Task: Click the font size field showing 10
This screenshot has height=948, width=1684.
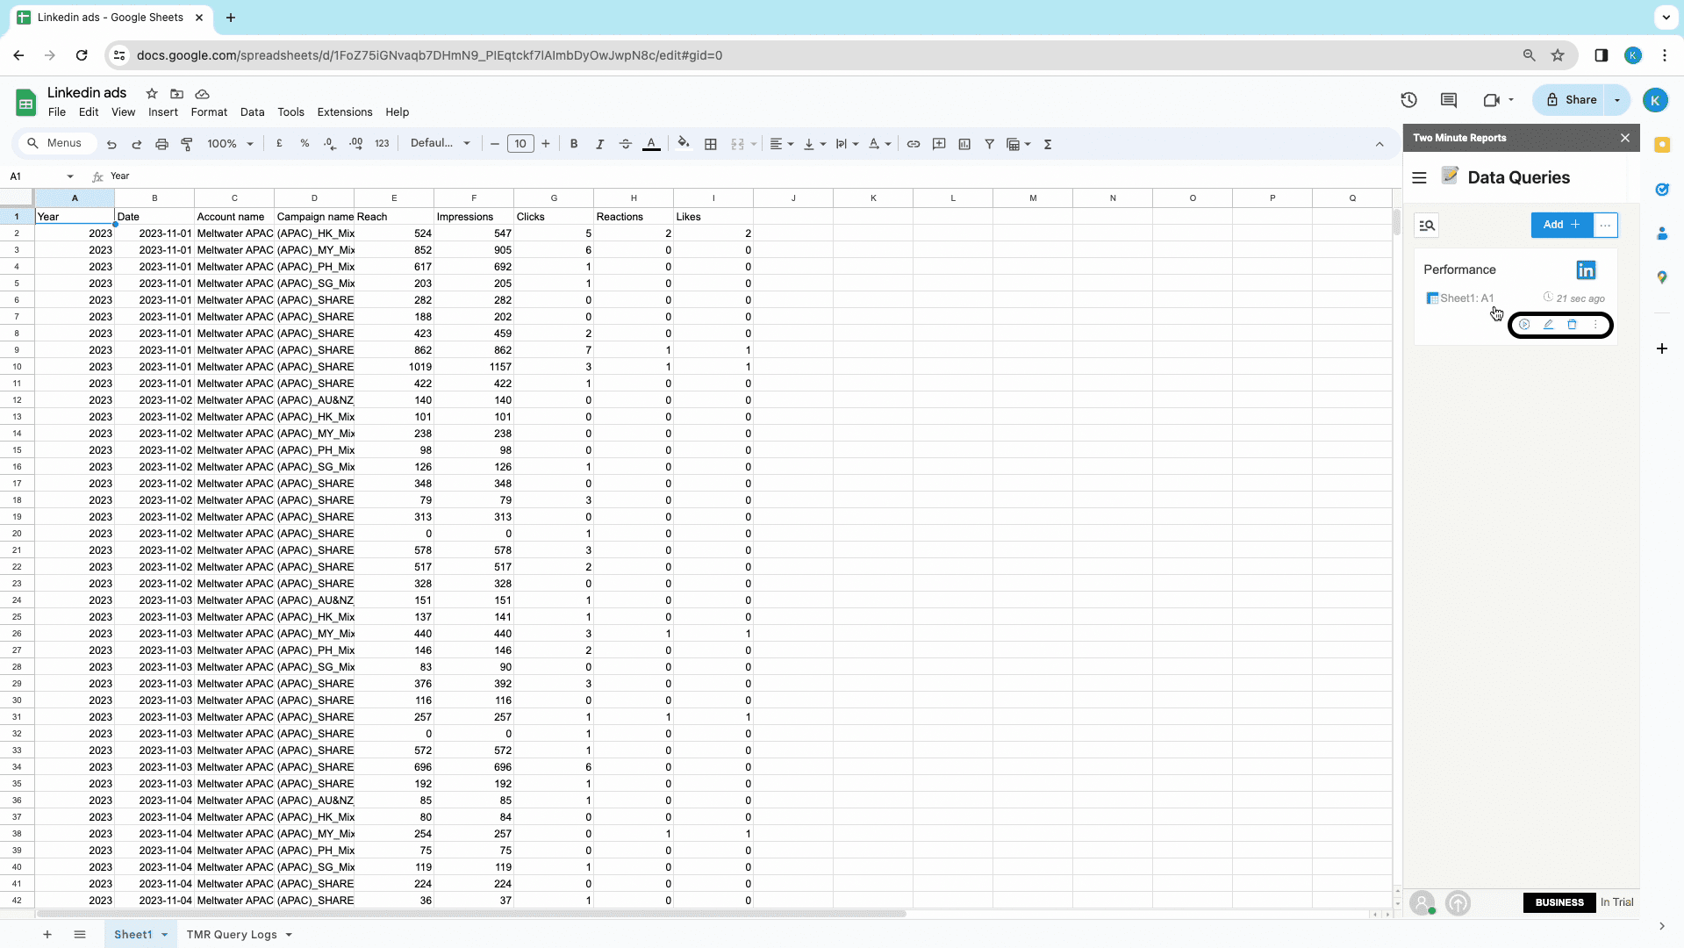Action: coord(520,144)
